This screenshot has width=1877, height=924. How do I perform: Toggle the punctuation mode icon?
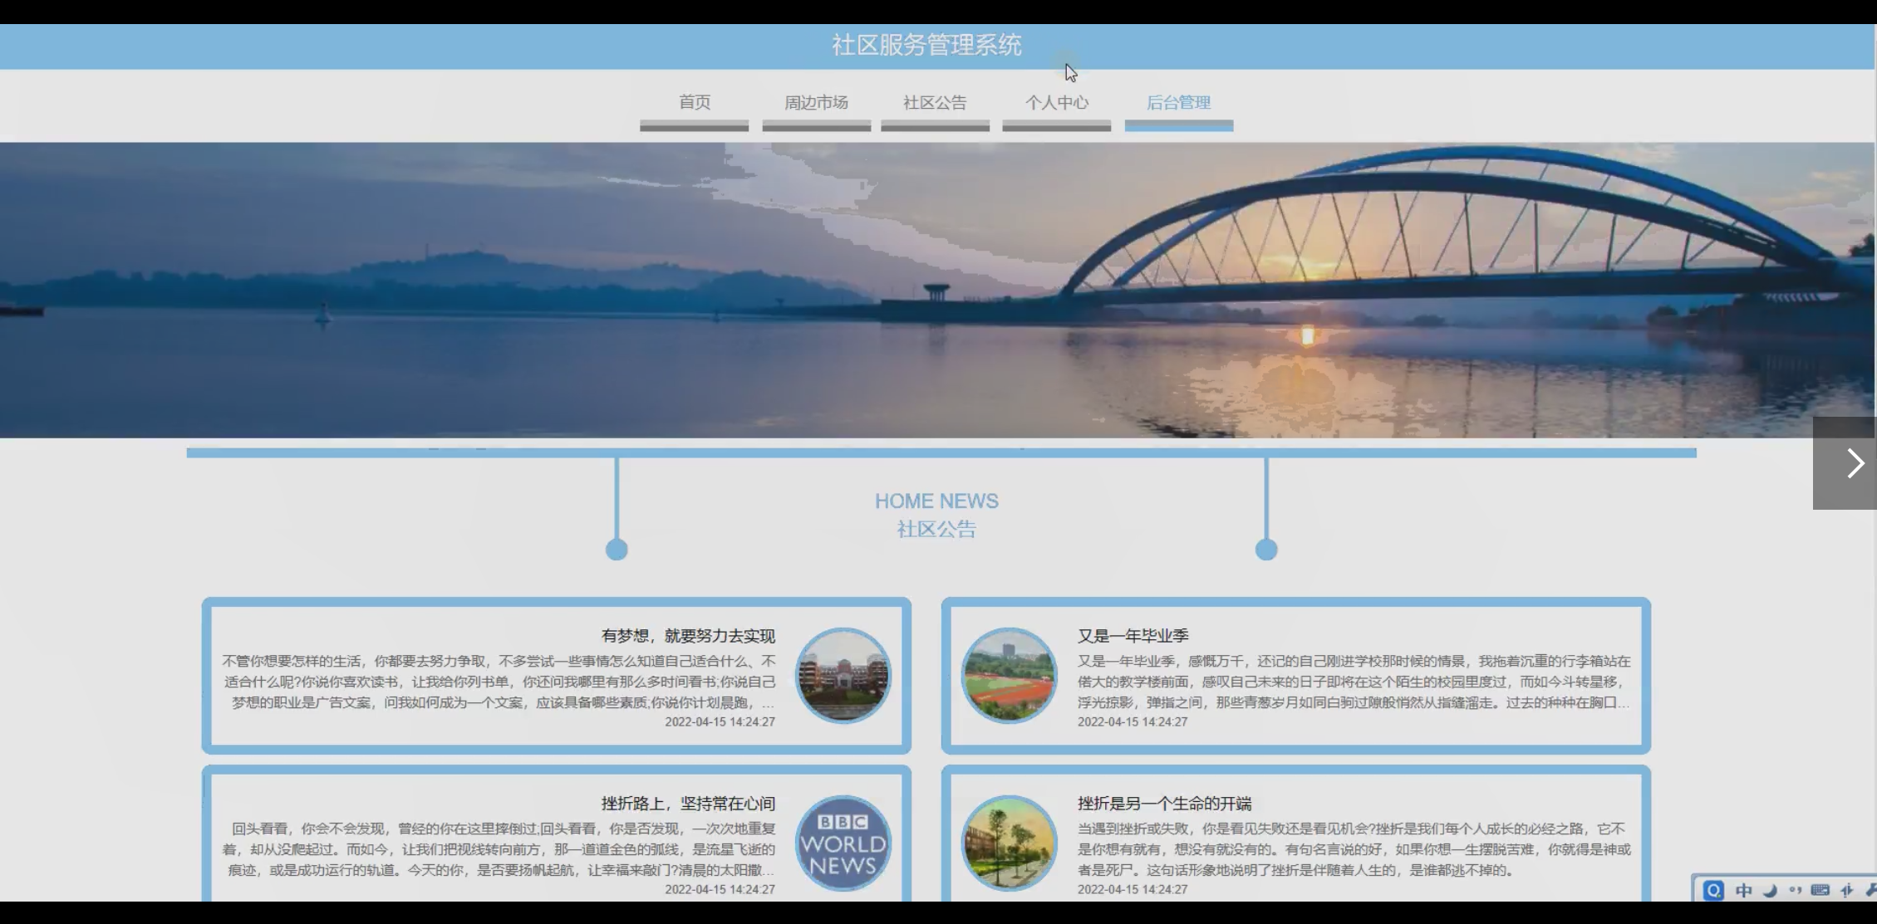tap(1795, 890)
